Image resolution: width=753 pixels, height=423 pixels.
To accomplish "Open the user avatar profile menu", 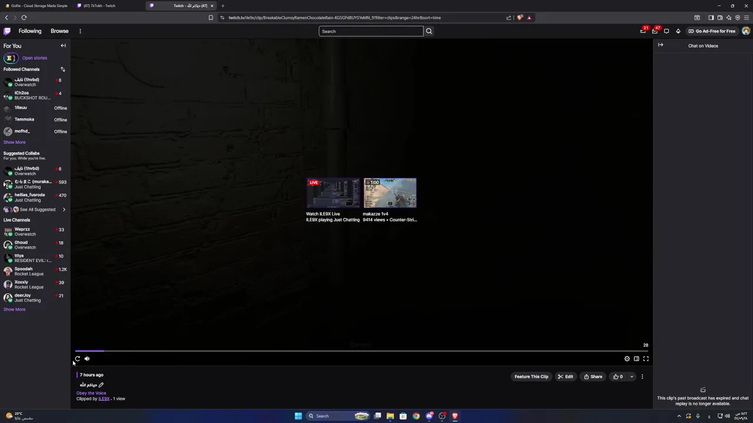I will click(x=746, y=31).
